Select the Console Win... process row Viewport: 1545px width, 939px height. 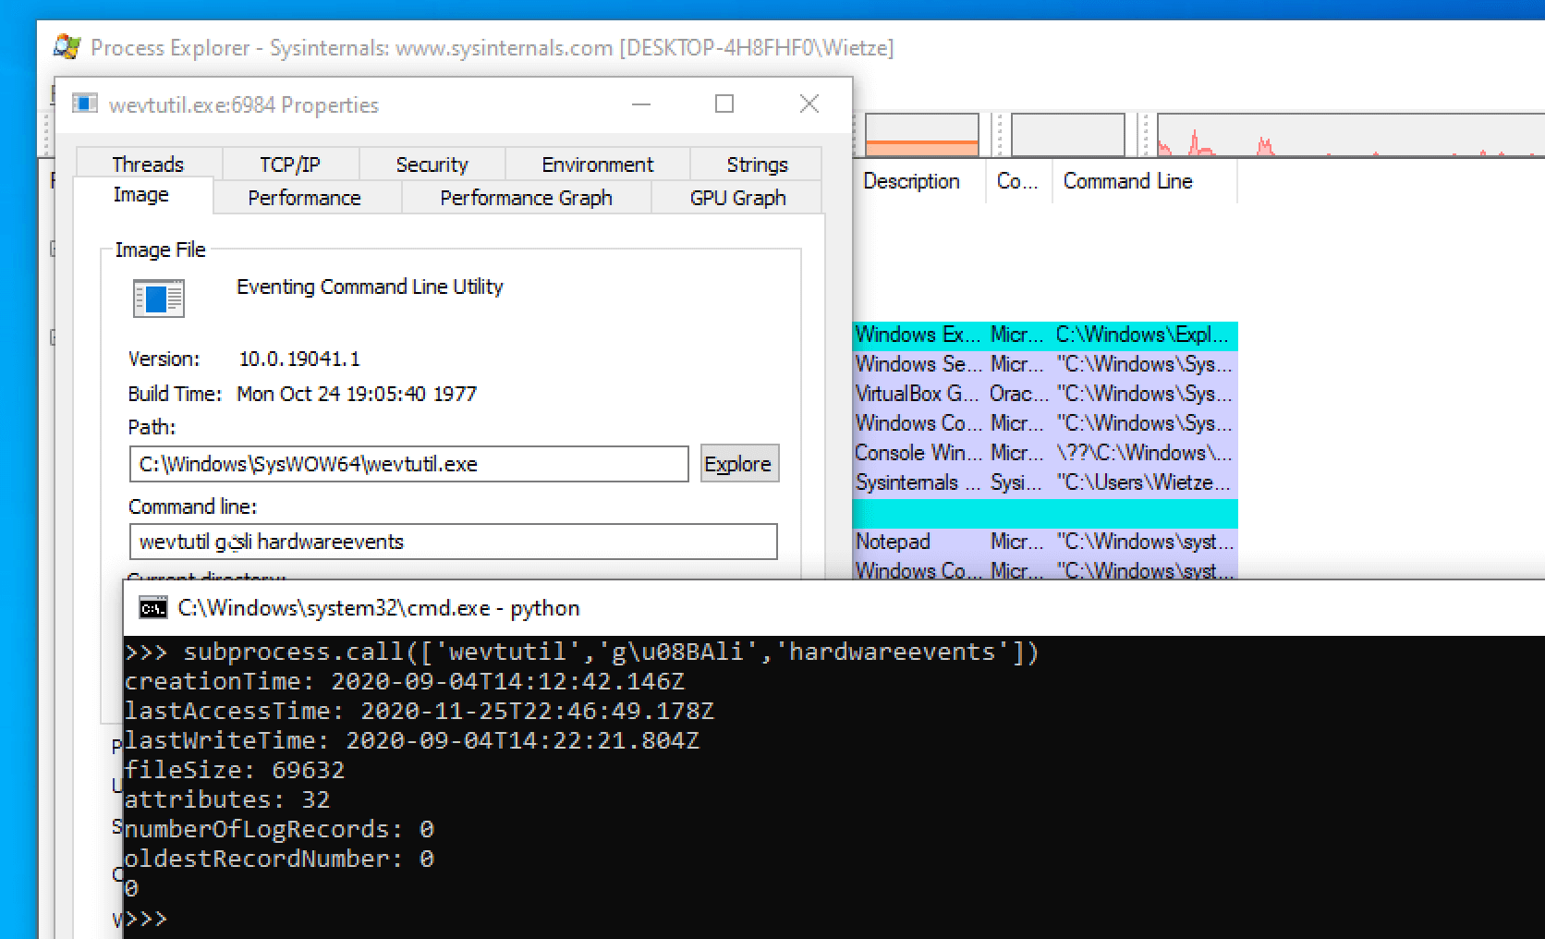point(1045,453)
